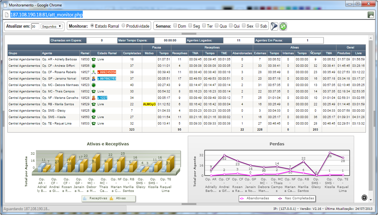Check the Seg weekday checkbox

coord(190,25)
